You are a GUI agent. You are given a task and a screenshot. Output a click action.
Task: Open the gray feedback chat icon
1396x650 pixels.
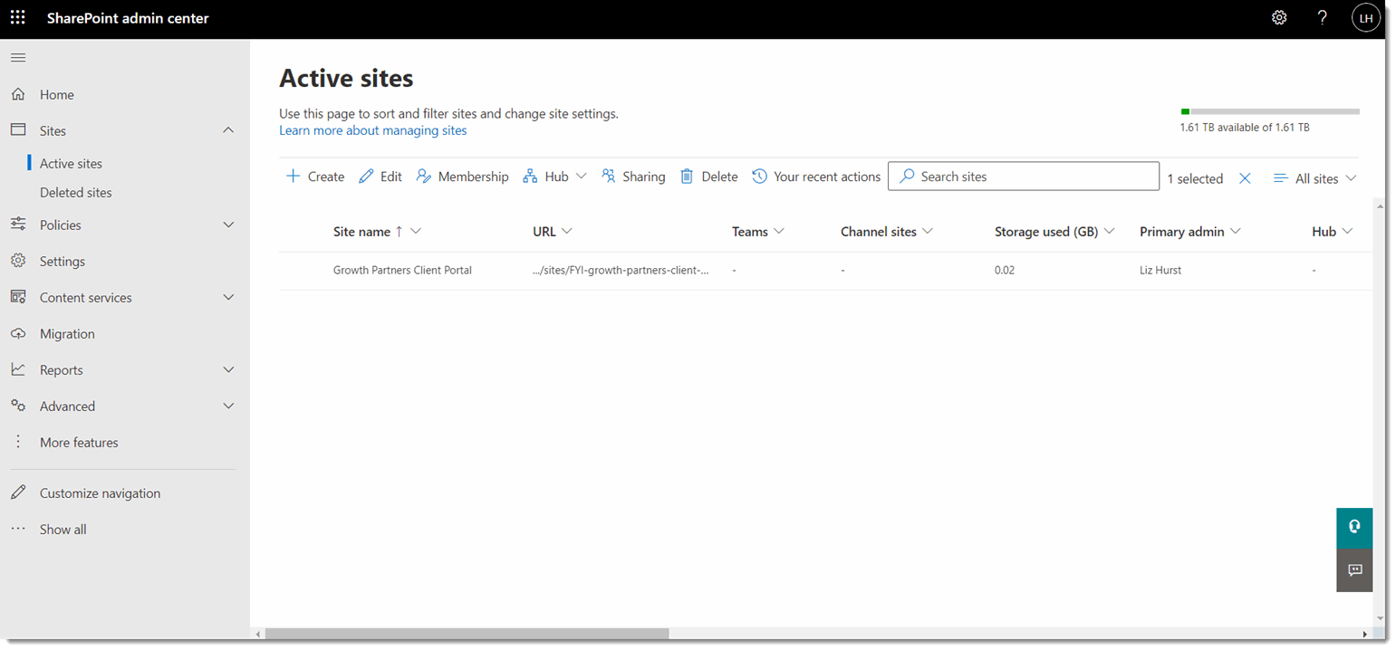click(x=1354, y=570)
